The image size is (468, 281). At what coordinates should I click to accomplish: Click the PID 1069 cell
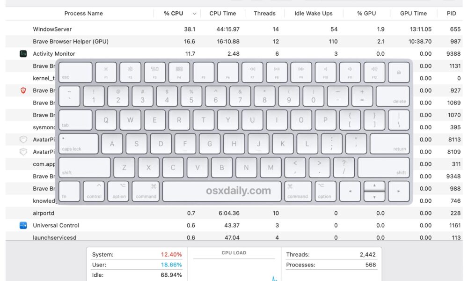click(x=453, y=103)
